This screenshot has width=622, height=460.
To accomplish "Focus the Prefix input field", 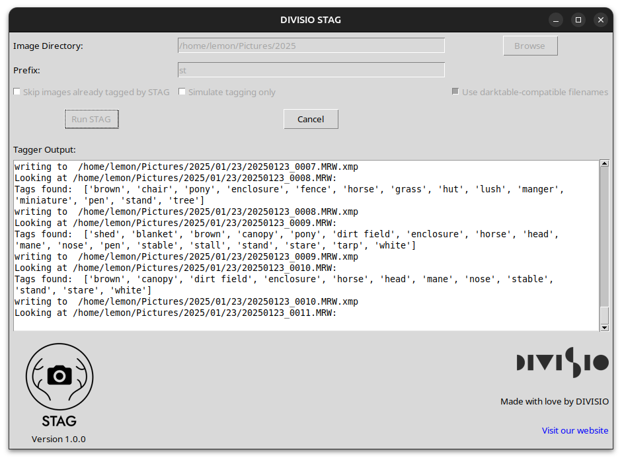I will point(311,70).
